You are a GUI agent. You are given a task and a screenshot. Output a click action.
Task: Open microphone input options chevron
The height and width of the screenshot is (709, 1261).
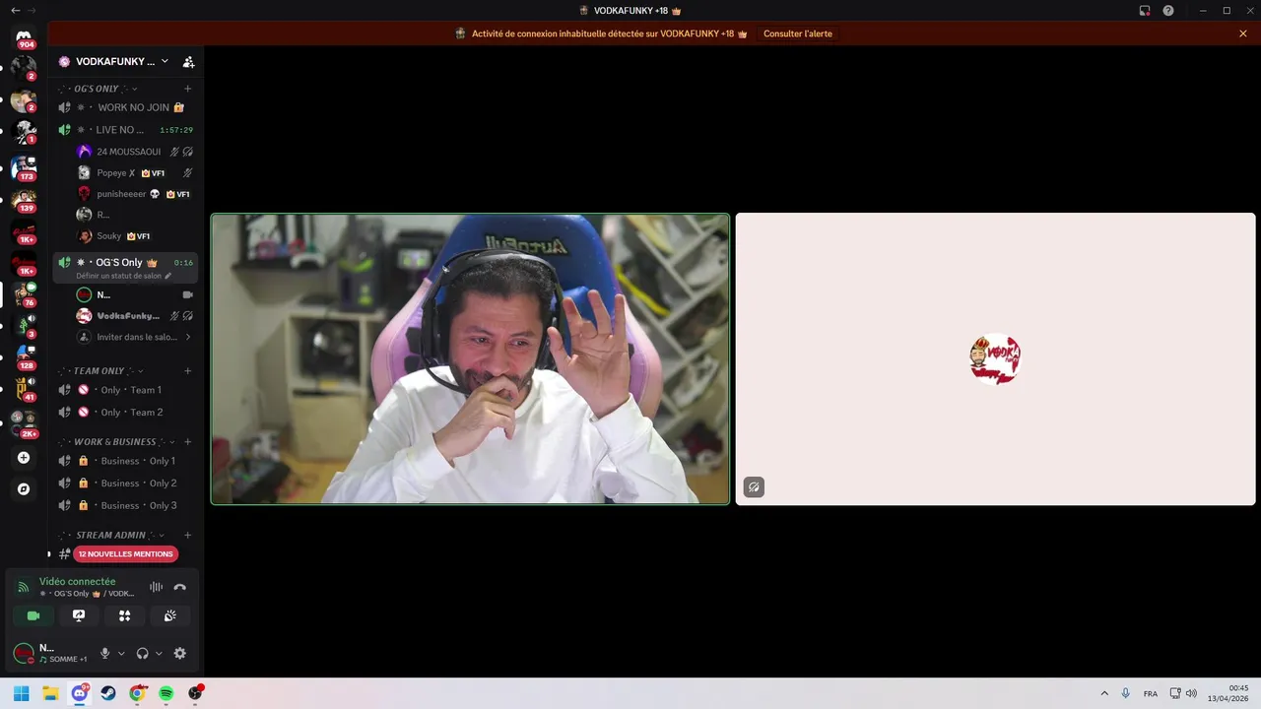click(x=121, y=653)
